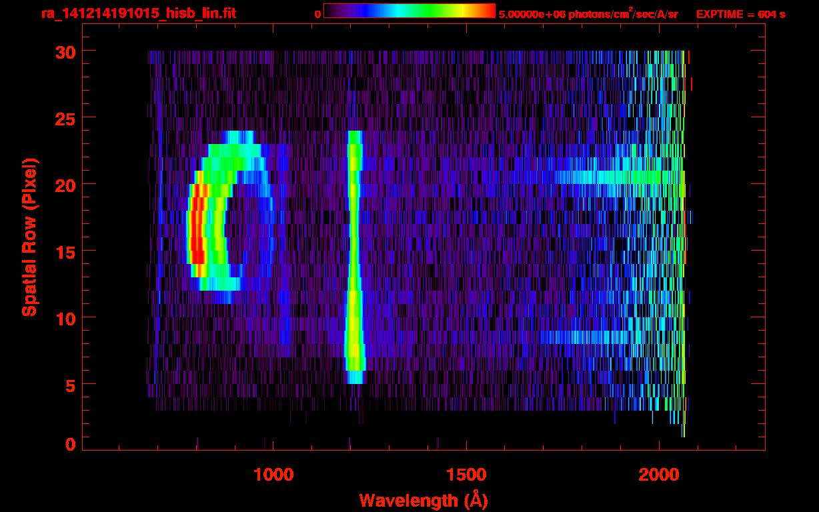The height and width of the screenshot is (512, 819).
Task: Click the x-axis tick label 1500
Action: pyautogui.click(x=466, y=475)
